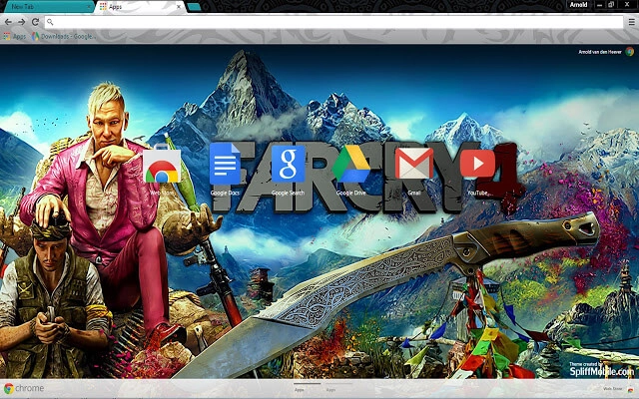Viewport: 639px width, 399px height.
Task: Open a new tab with the new-tab button
Action: coord(194,7)
